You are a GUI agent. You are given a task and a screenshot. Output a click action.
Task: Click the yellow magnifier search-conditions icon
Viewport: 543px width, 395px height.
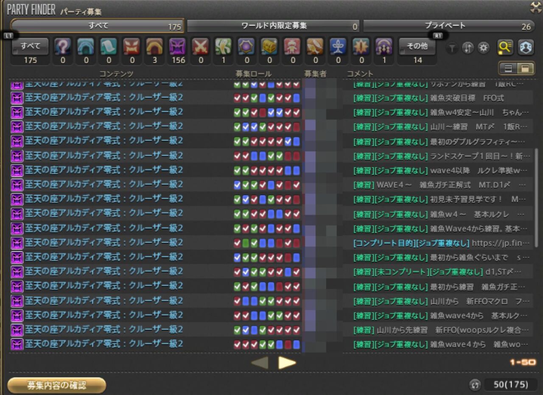505,48
